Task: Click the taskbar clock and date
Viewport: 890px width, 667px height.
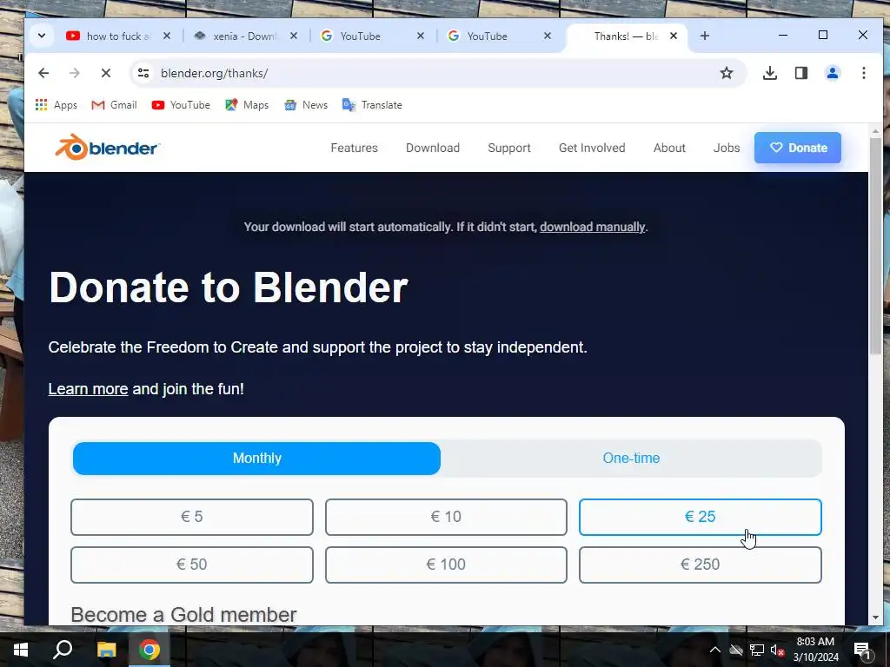Action: (815, 650)
